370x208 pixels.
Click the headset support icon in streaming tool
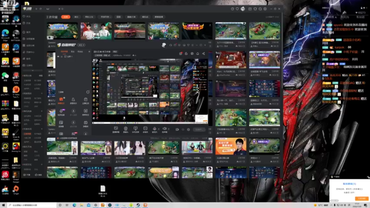pyautogui.click(x=171, y=45)
